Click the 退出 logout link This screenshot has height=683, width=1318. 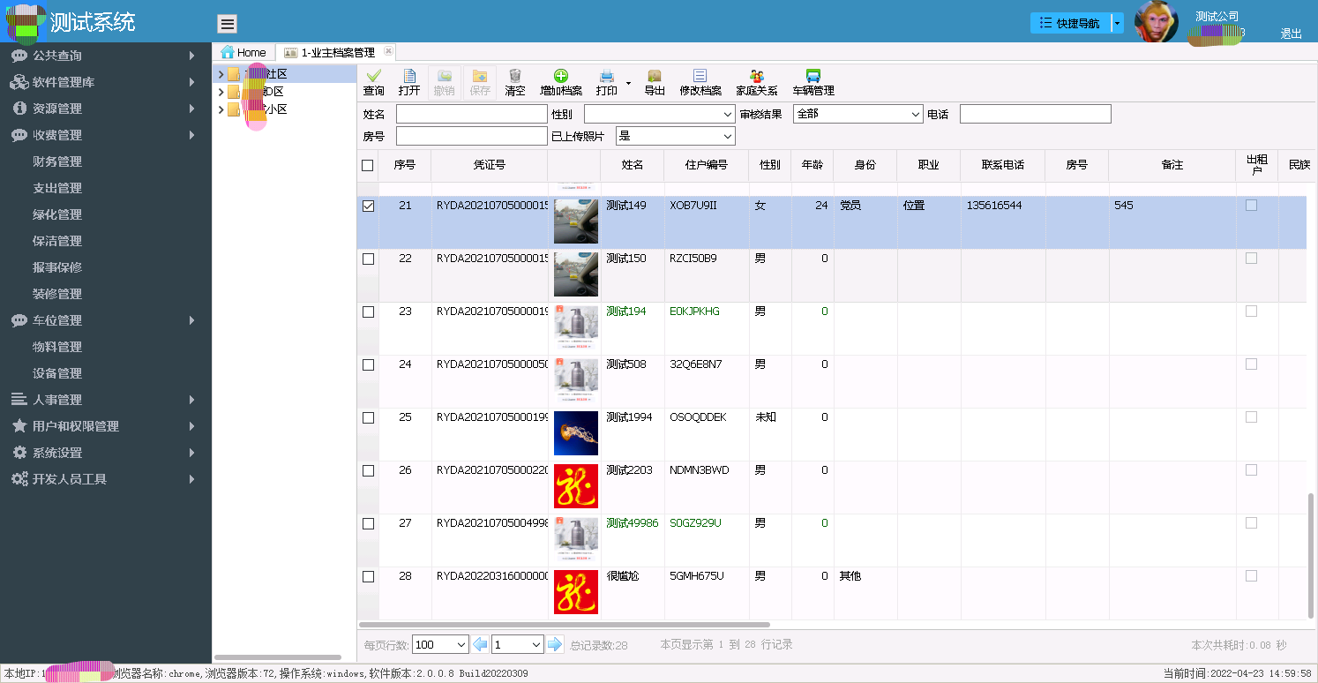pos(1291,34)
